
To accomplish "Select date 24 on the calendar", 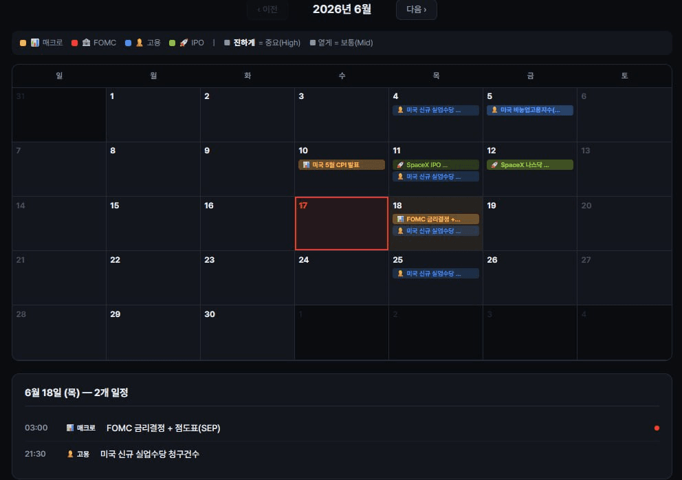I will pyautogui.click(x=342, y=278).
